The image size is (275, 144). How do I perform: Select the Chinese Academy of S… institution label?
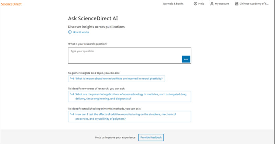255,4
